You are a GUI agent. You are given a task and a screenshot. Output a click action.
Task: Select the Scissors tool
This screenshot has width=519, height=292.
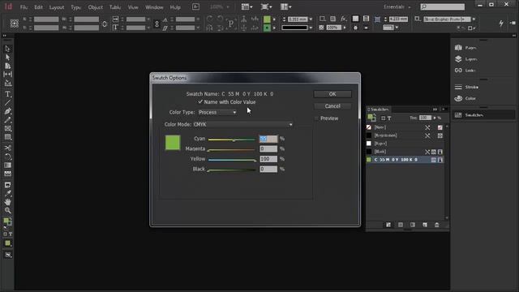pos(7,148)
